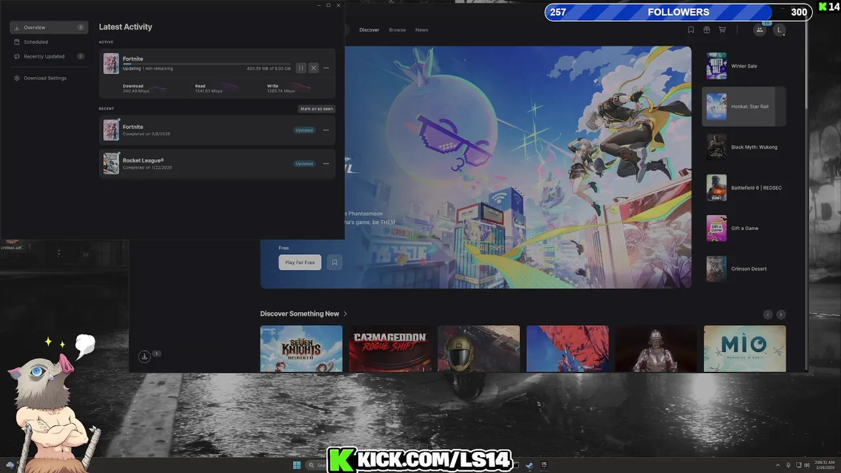
Task: Pause the active Fortnite update
Action: click(301, 68)
